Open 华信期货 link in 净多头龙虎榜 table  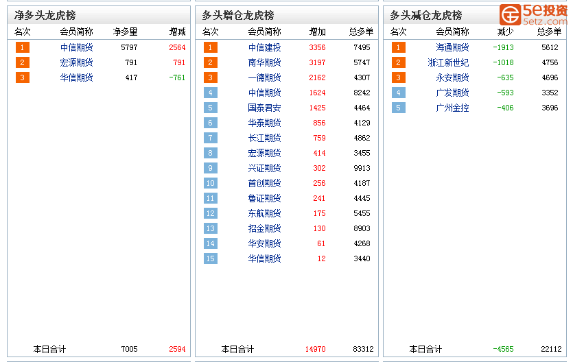pyautogui.click(x=76, y=77)
